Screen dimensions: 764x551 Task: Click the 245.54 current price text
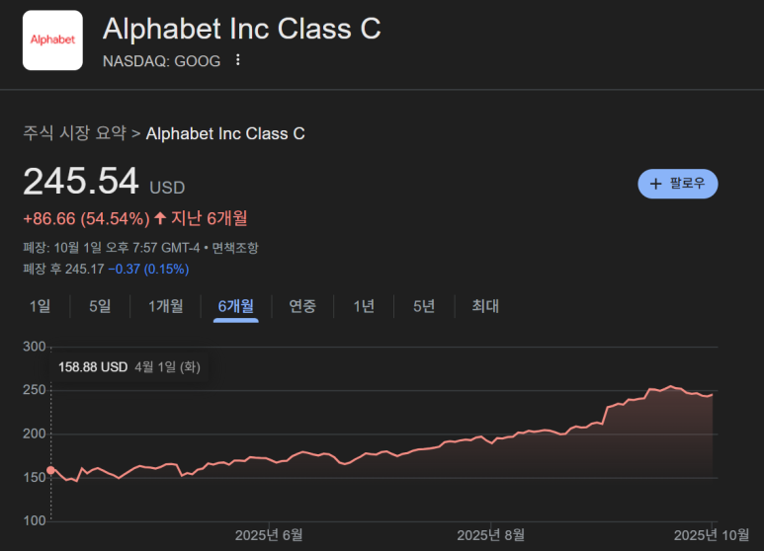[x=81, y=182]
